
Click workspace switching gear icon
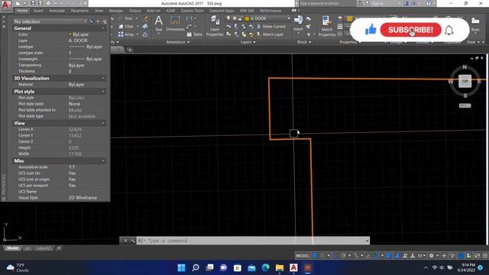(431, 256)
